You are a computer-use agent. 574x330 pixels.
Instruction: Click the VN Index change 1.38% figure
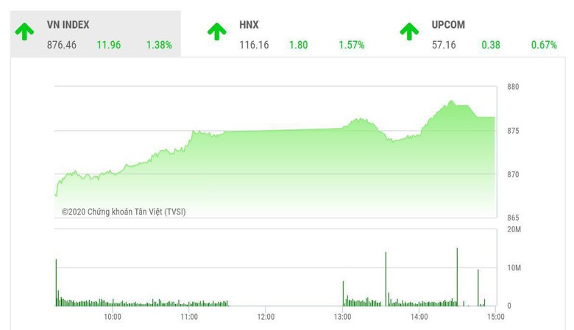(x=159, y=45)
